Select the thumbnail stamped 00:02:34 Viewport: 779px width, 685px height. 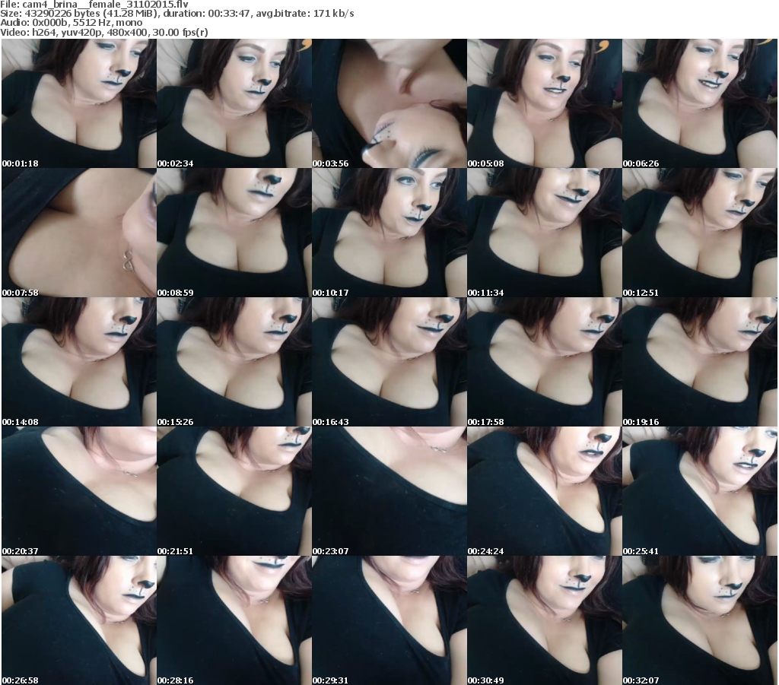point(234,103)
